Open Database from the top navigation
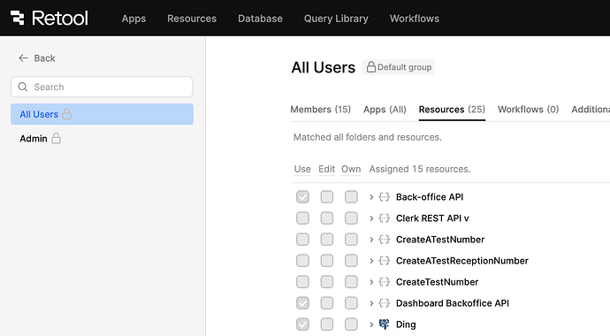Screen dimensions: 610x336 260,19
